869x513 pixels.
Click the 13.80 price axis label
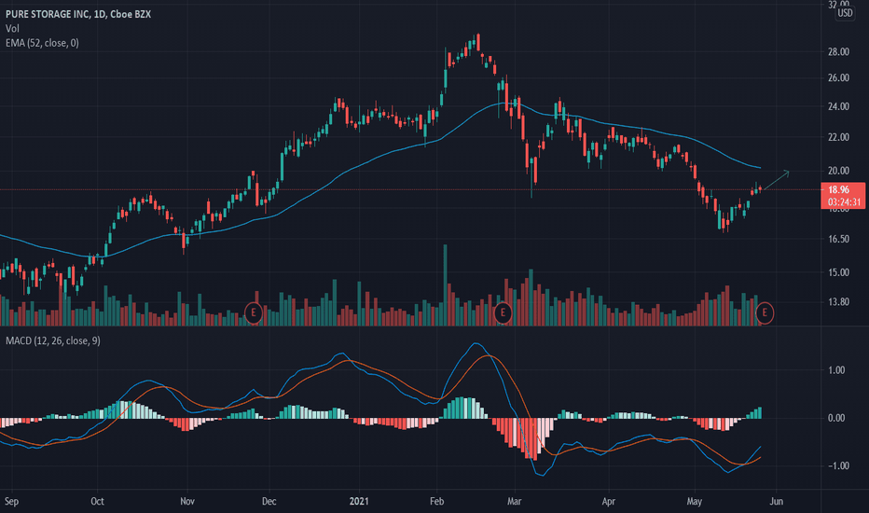pyautogui.click(x=838, y=302)
